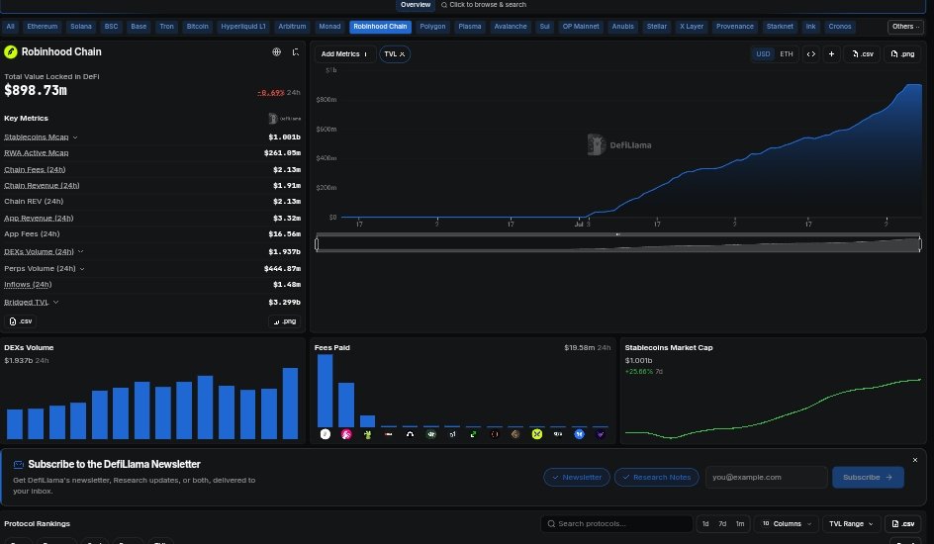Select the blue circular protocol icon under Fees Paid
The width and height of the screenshot is (934, 544).
[579, 434]
